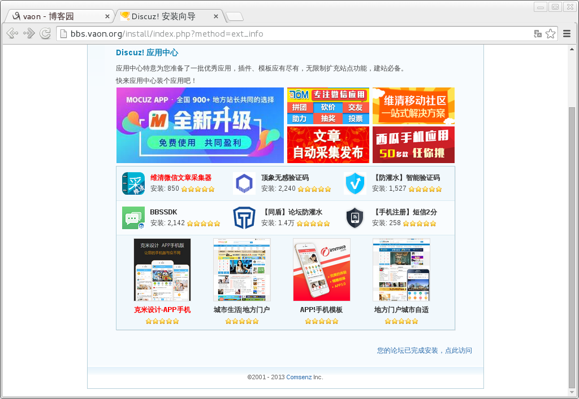Screen dimensions: 579x399
Task: Open the 维清微信文章采集器 app icon
Action: (133, 183)
